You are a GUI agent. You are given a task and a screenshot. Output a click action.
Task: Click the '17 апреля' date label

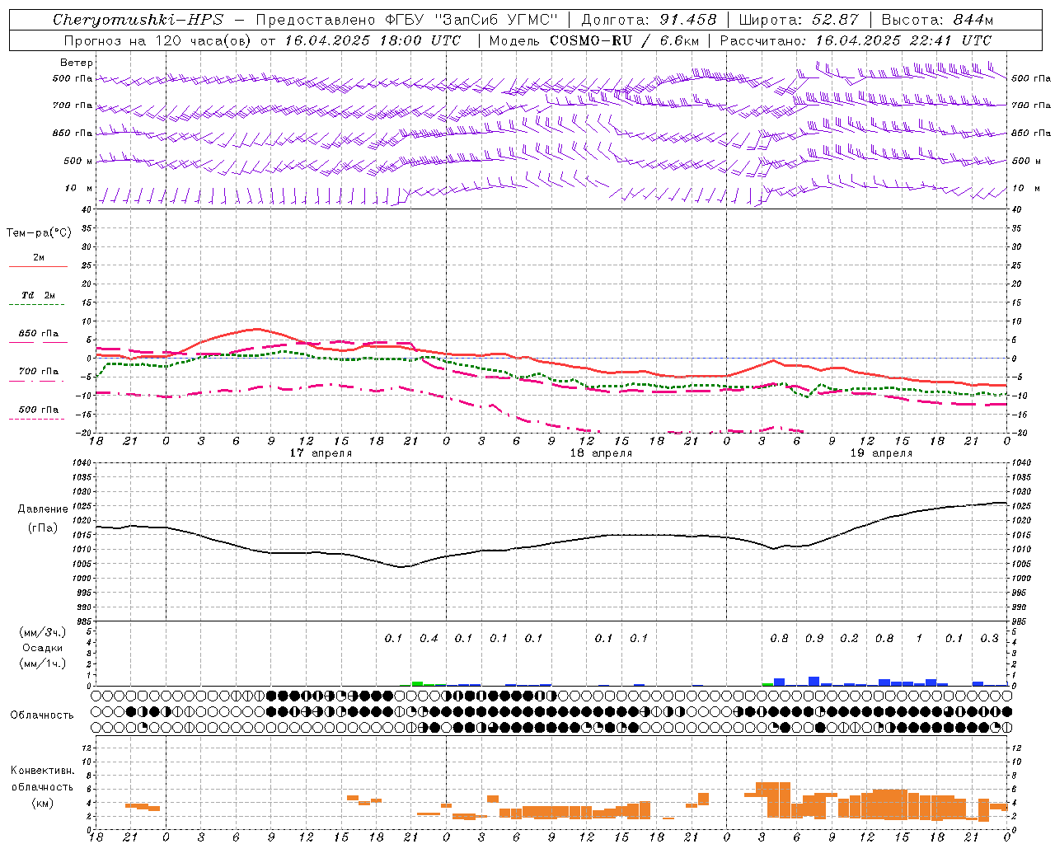coord(321,453)
